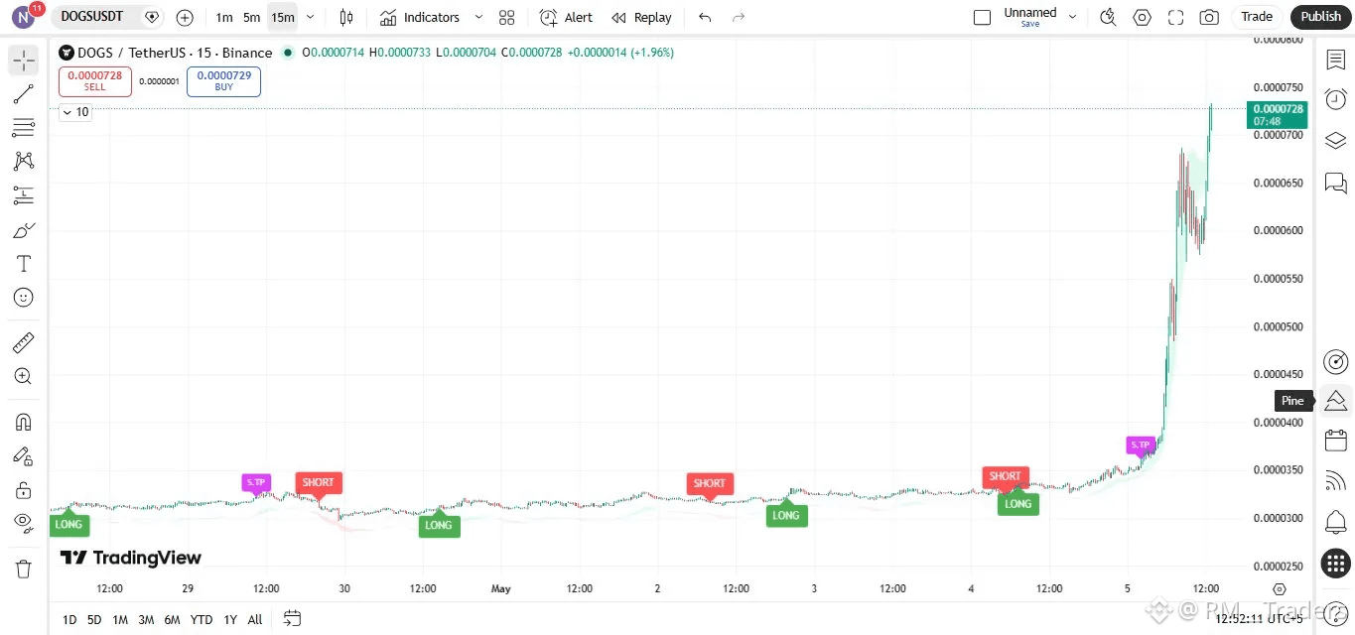Open the indicator templates grid
Viewport: 1355px width, 635px height.
click(x=507, y=17)
